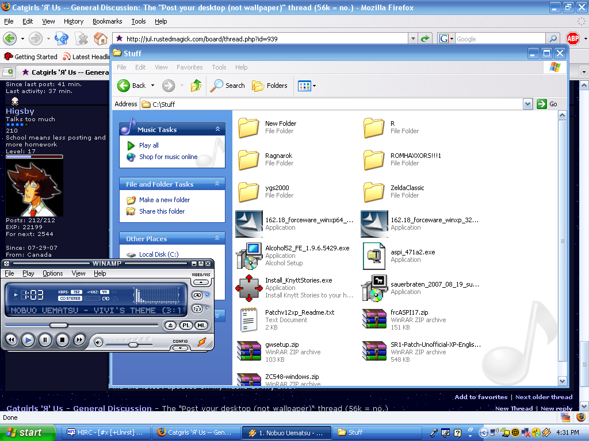The height and width of the screenshot is (441, 589).
Task: Open Search in the Stuff window
Action: point(228,86)
